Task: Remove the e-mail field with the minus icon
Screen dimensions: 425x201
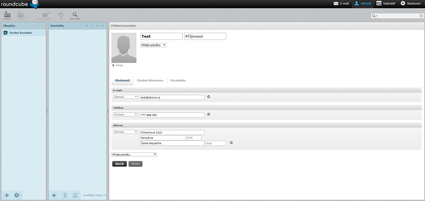Action: 209,97
